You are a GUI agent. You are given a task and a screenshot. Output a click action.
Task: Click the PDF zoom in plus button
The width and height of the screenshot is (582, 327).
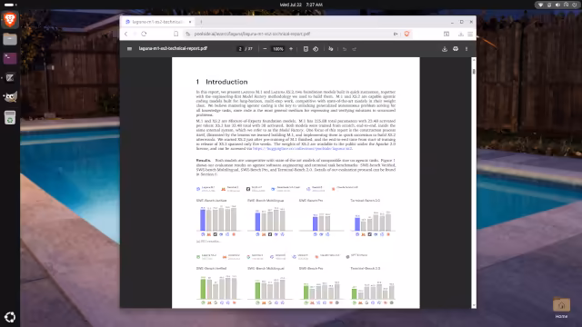(291, 49)
